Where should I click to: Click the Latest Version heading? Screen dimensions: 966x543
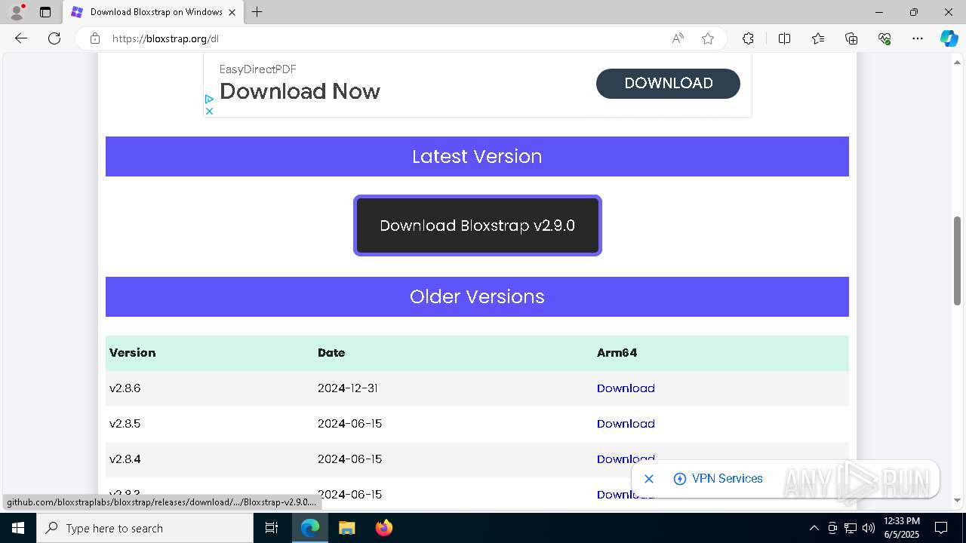tap(477, 156)
